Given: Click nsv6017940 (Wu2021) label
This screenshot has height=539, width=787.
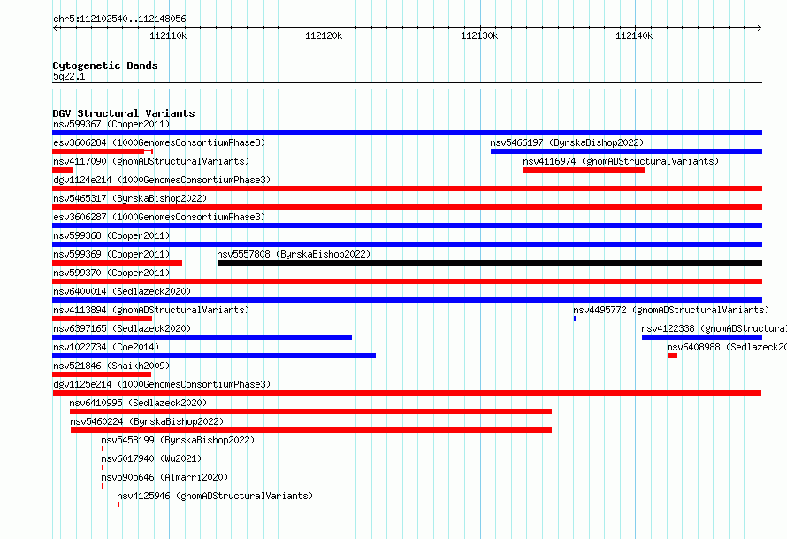Looking at the screenshot, I should 151,458.
